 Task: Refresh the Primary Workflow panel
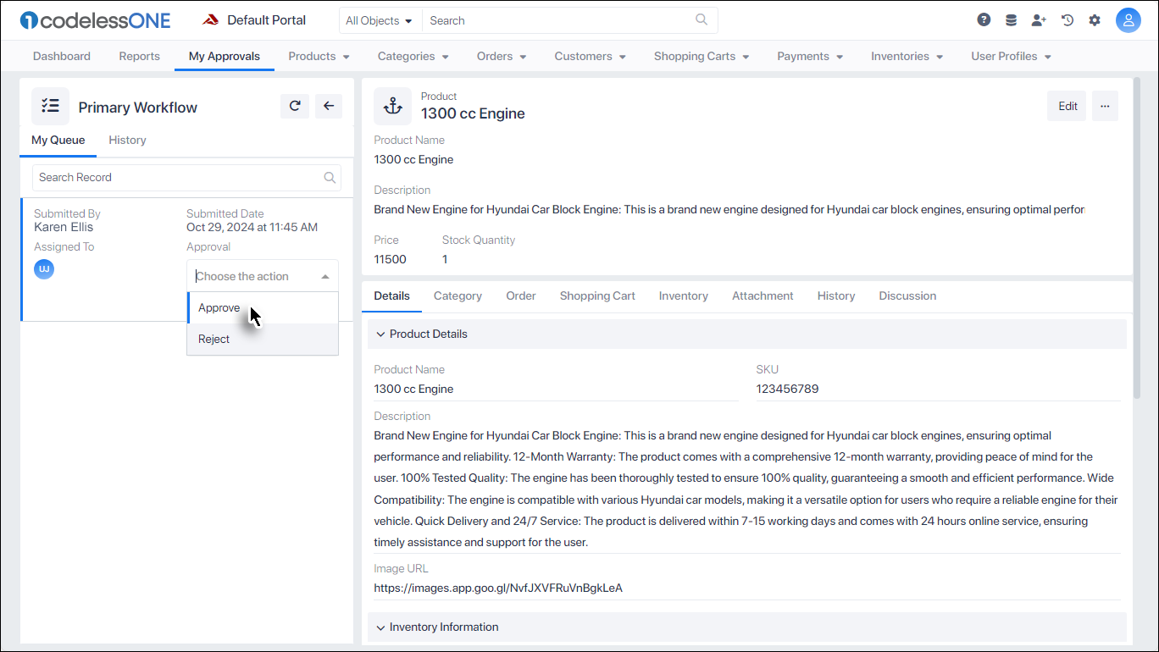point(295,106)
